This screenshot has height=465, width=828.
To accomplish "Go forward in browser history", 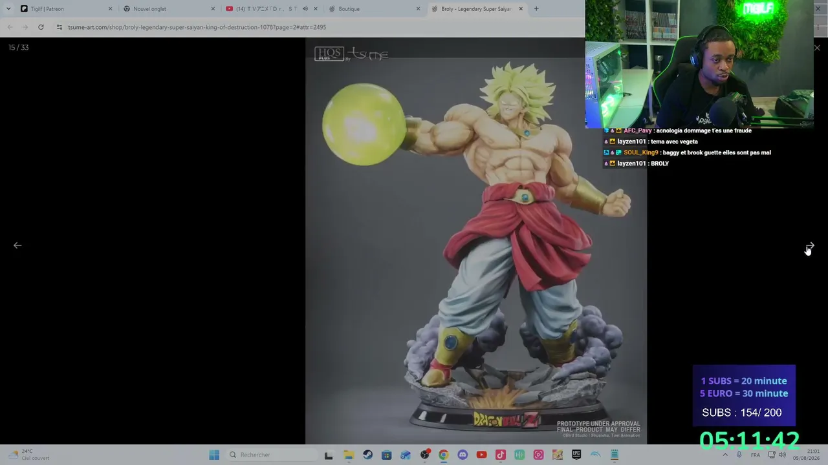I will (25, 27).
